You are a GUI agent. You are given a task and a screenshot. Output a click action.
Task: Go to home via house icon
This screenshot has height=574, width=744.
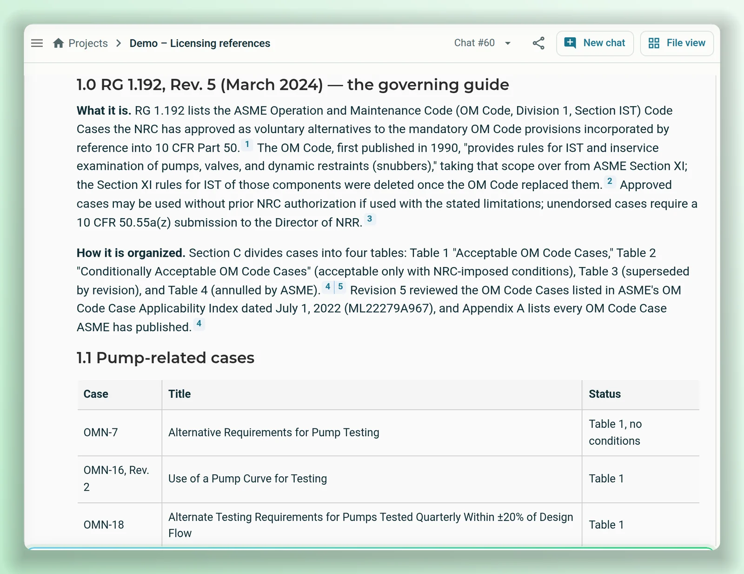[x=58, y=43]
